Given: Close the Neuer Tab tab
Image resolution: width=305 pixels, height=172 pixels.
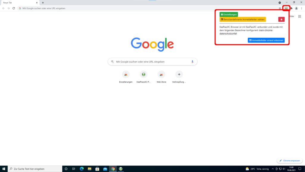Looking at the screenshot, I should click(x=37, y=3).
